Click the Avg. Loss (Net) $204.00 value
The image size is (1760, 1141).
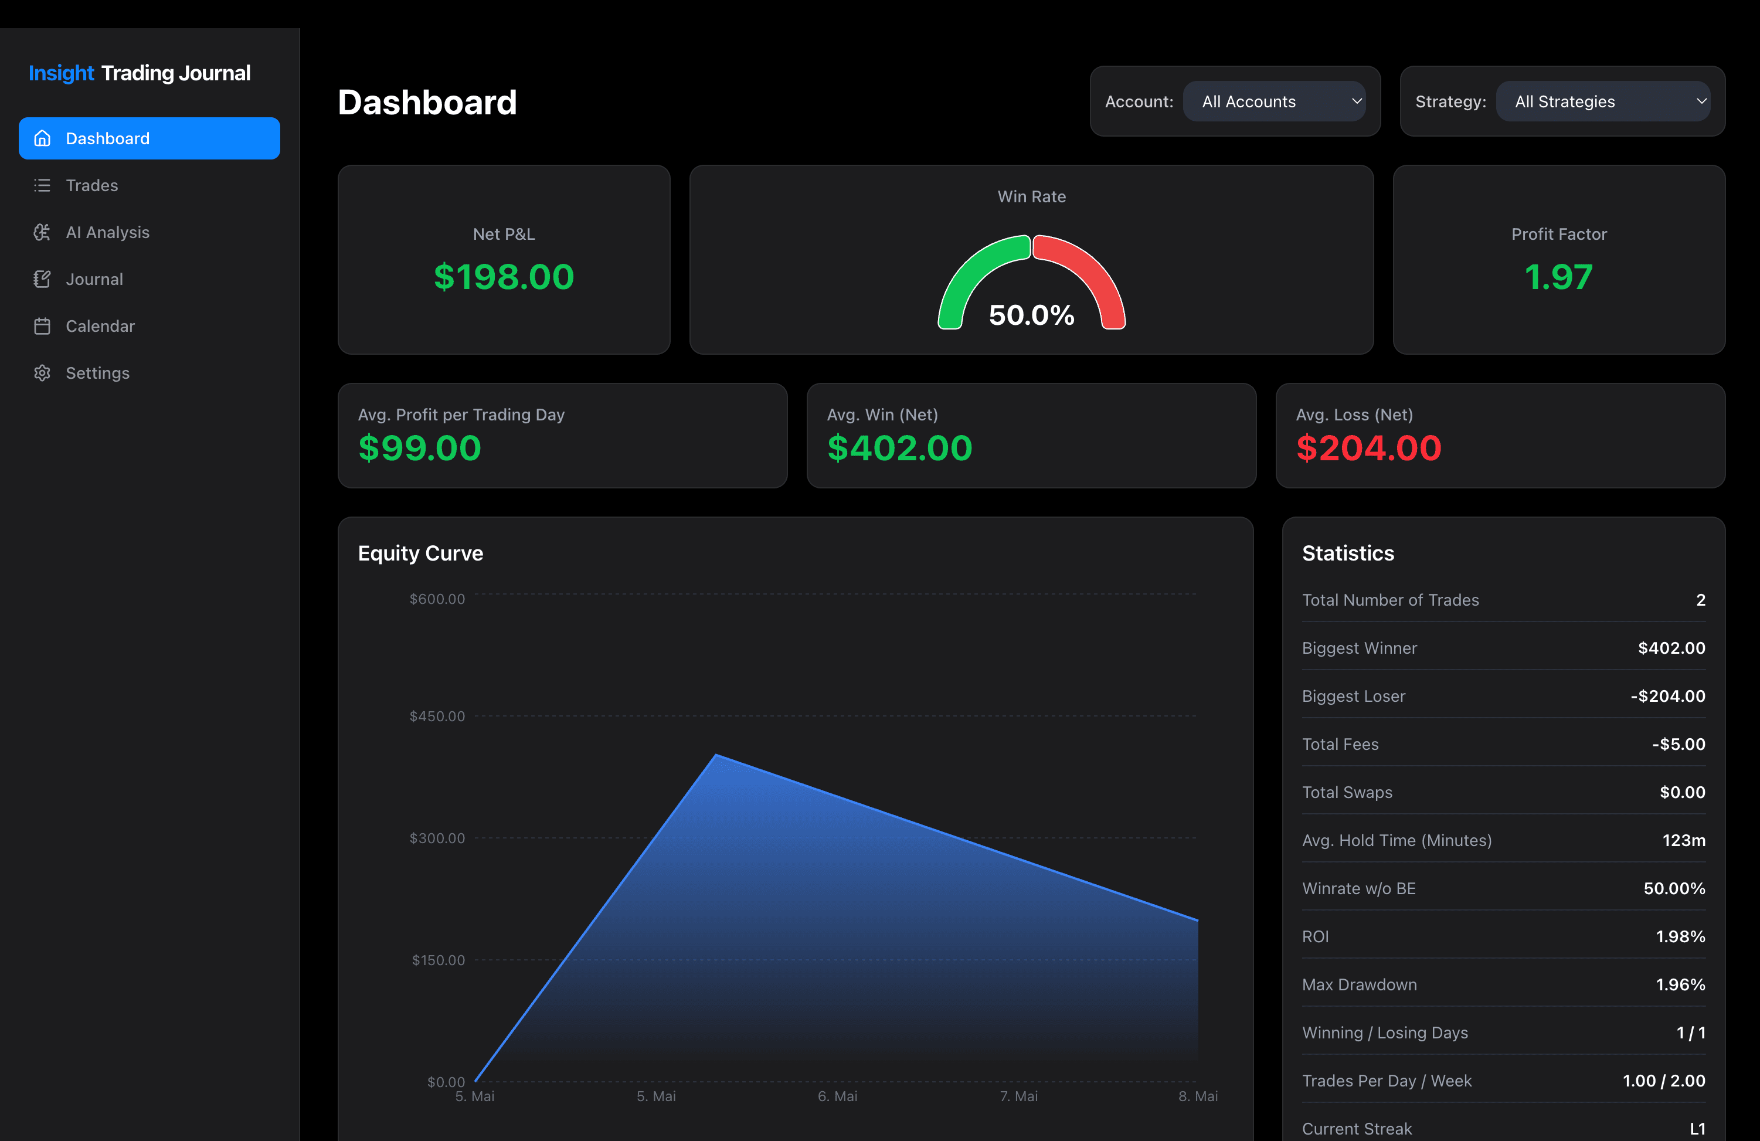[x=1369, y=448]
